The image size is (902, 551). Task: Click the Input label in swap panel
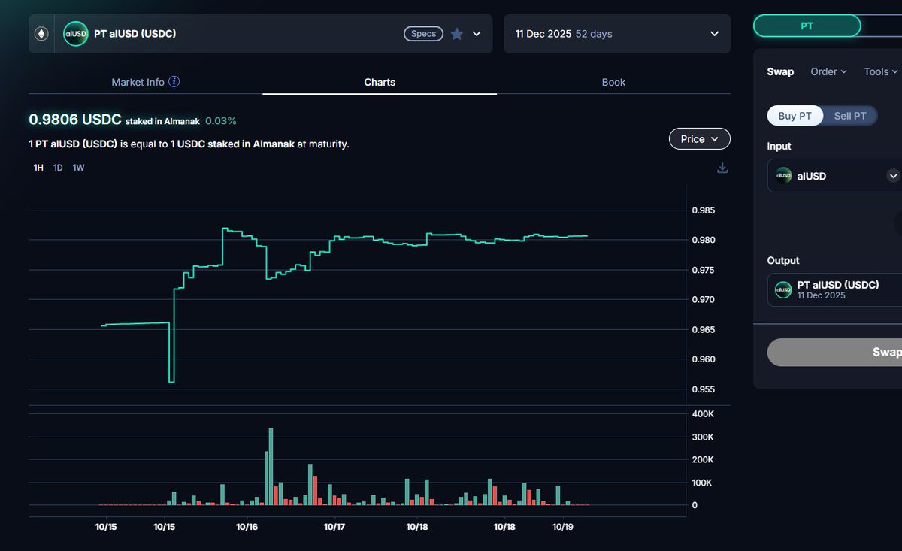tap(779, 146)
